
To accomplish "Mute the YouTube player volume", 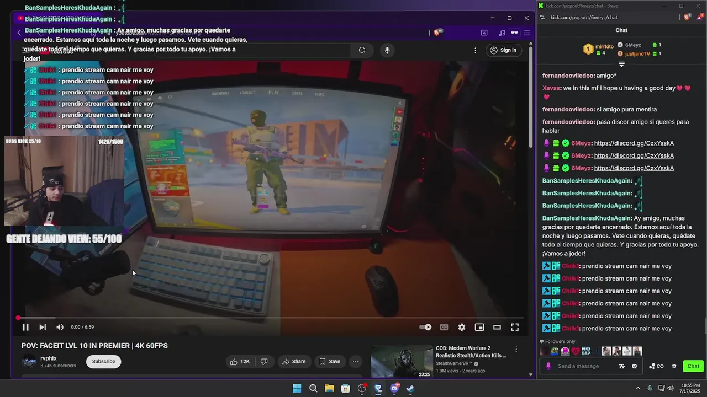I will 60,327.
